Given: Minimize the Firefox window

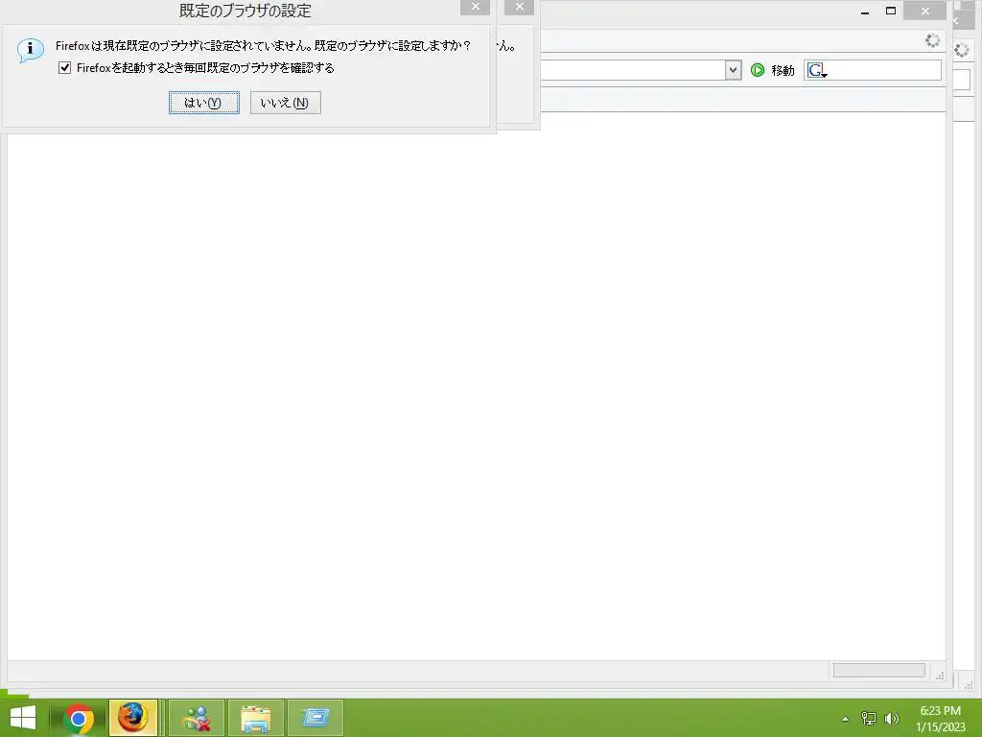Looking at the screenshot, I should pos(865,12).
